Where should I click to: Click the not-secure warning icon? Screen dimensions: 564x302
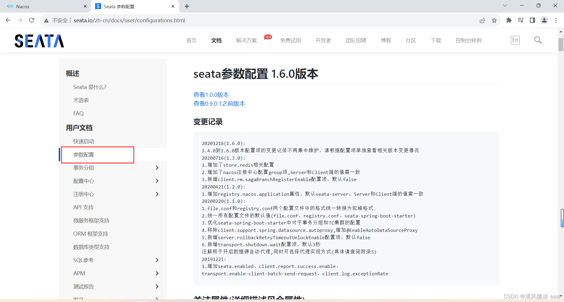[46, 21]
